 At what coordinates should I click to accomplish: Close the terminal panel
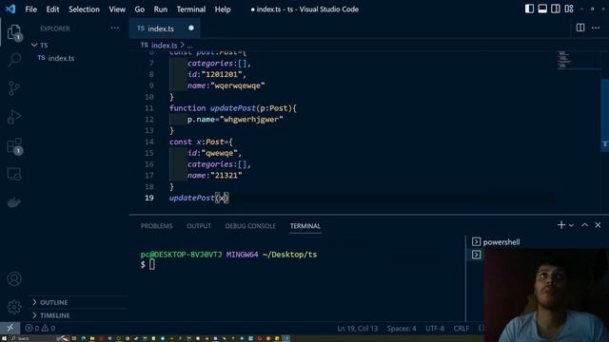598,225
